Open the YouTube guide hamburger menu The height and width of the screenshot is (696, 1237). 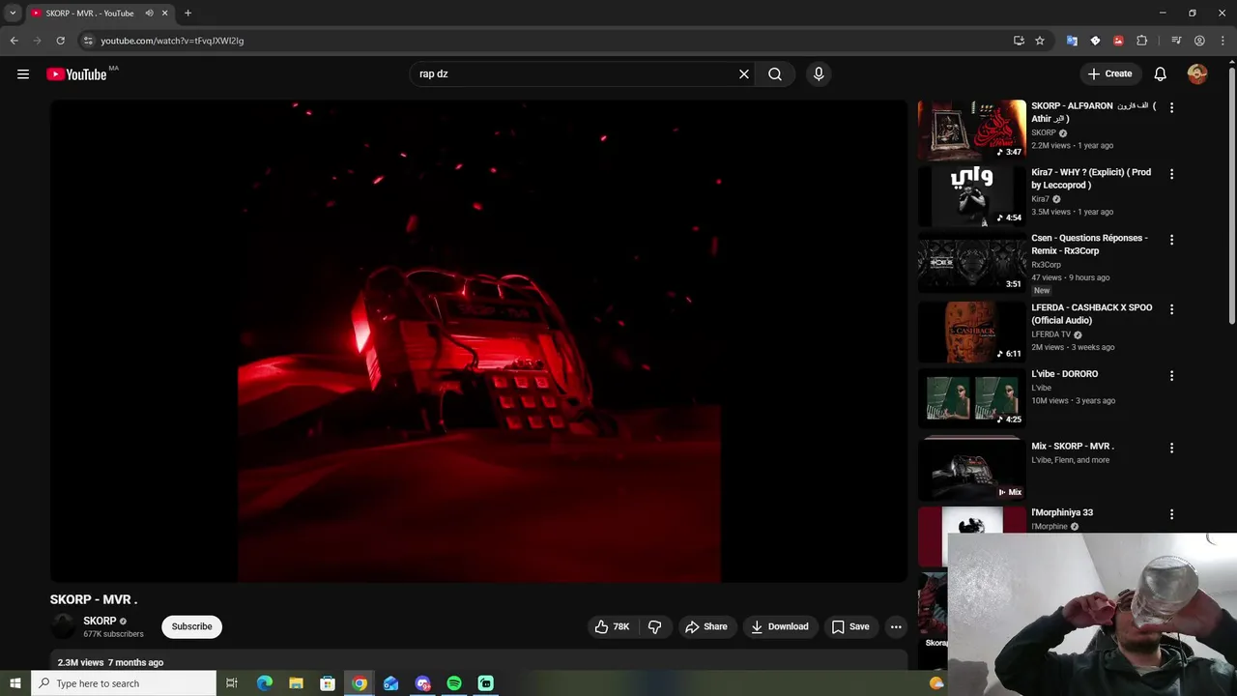point(23,74)
